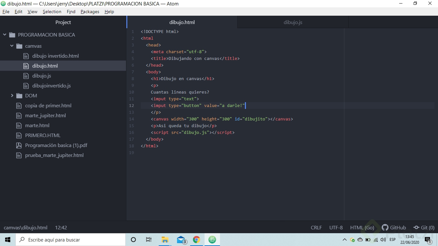Open marte_jupiter.html file
This screenshot has height=246, width=438.
click(x=46, y=115)
